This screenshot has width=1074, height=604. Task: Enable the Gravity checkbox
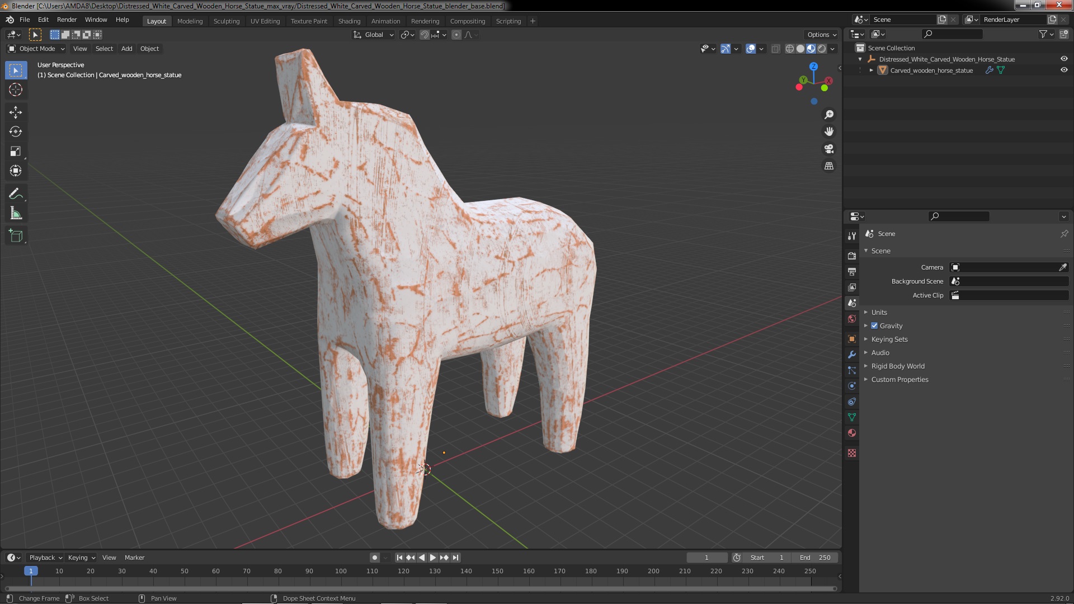[x=874, y=326]
